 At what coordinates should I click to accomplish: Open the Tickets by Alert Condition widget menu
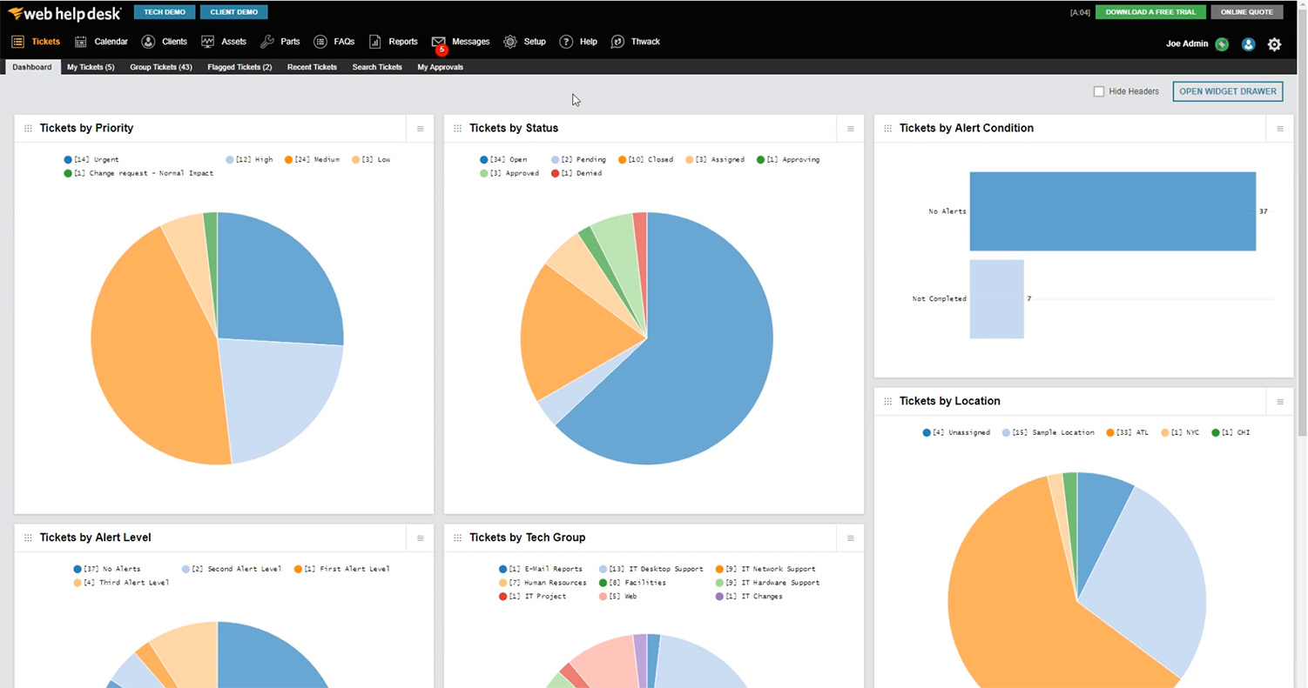pyautogui.click(x=1280, y=129)
